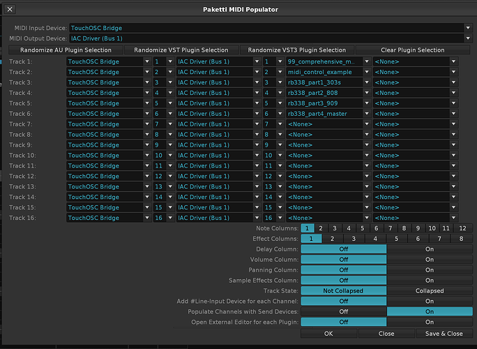Turn Populate Channels with Send Devices On

430,311
